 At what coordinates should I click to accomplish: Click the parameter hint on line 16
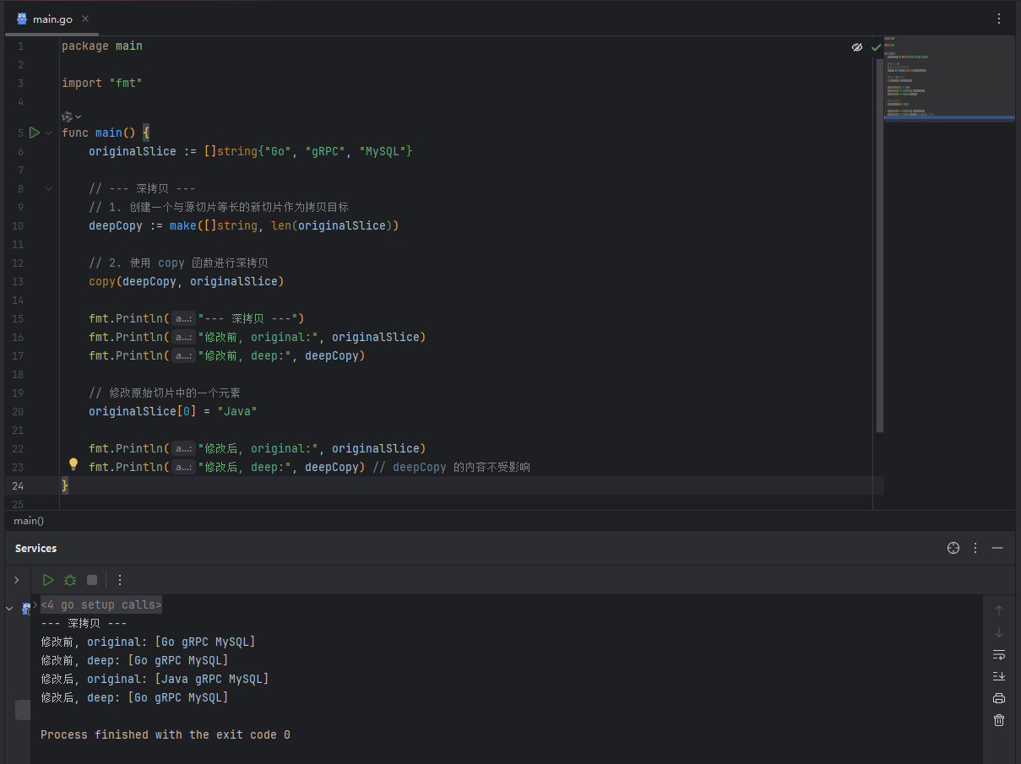click(184, 337)
